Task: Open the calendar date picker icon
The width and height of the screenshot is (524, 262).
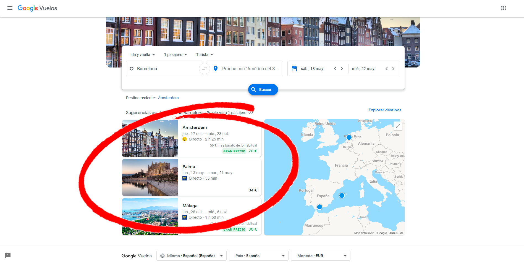Action: tap(294, 69)
